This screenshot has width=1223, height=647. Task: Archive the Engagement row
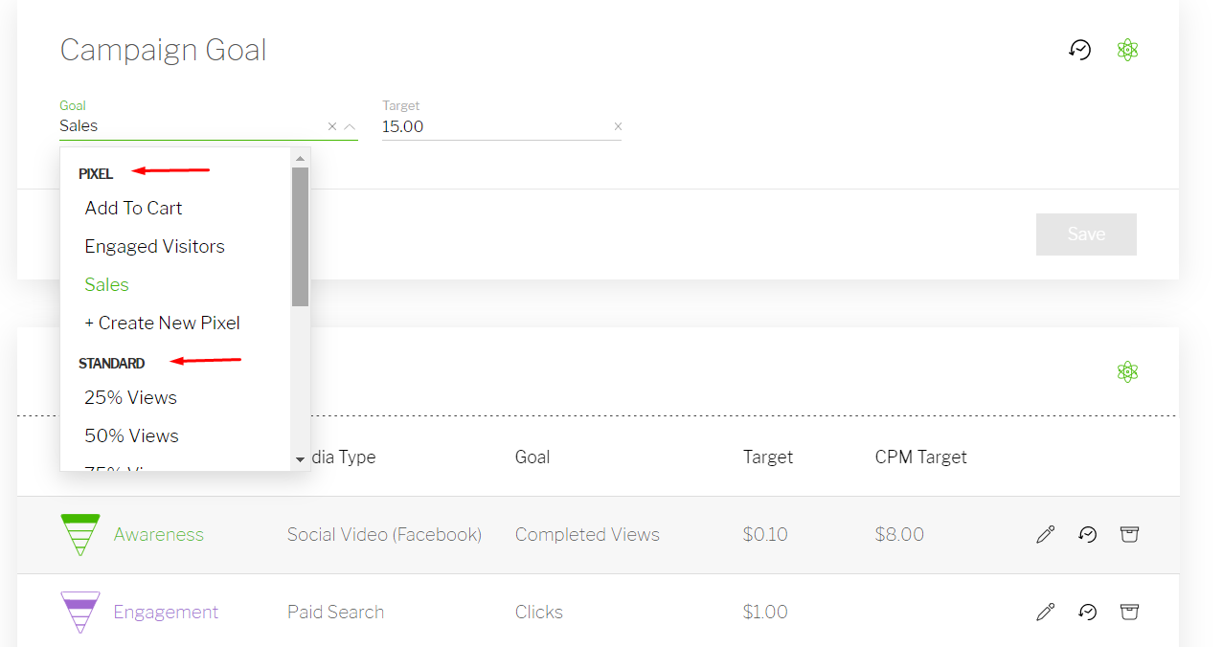tap(1129, 612)
